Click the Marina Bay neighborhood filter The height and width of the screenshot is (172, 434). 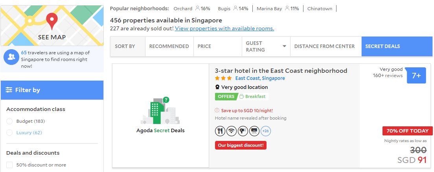tap(269, 9)
